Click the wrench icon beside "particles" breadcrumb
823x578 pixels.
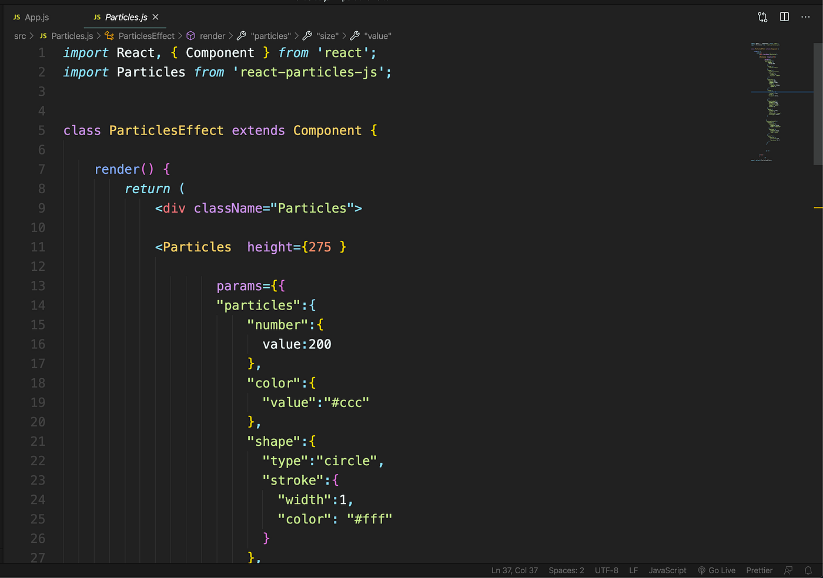click(241, 36)
